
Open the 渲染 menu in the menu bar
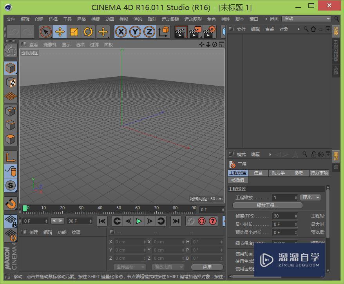point(137,18)
